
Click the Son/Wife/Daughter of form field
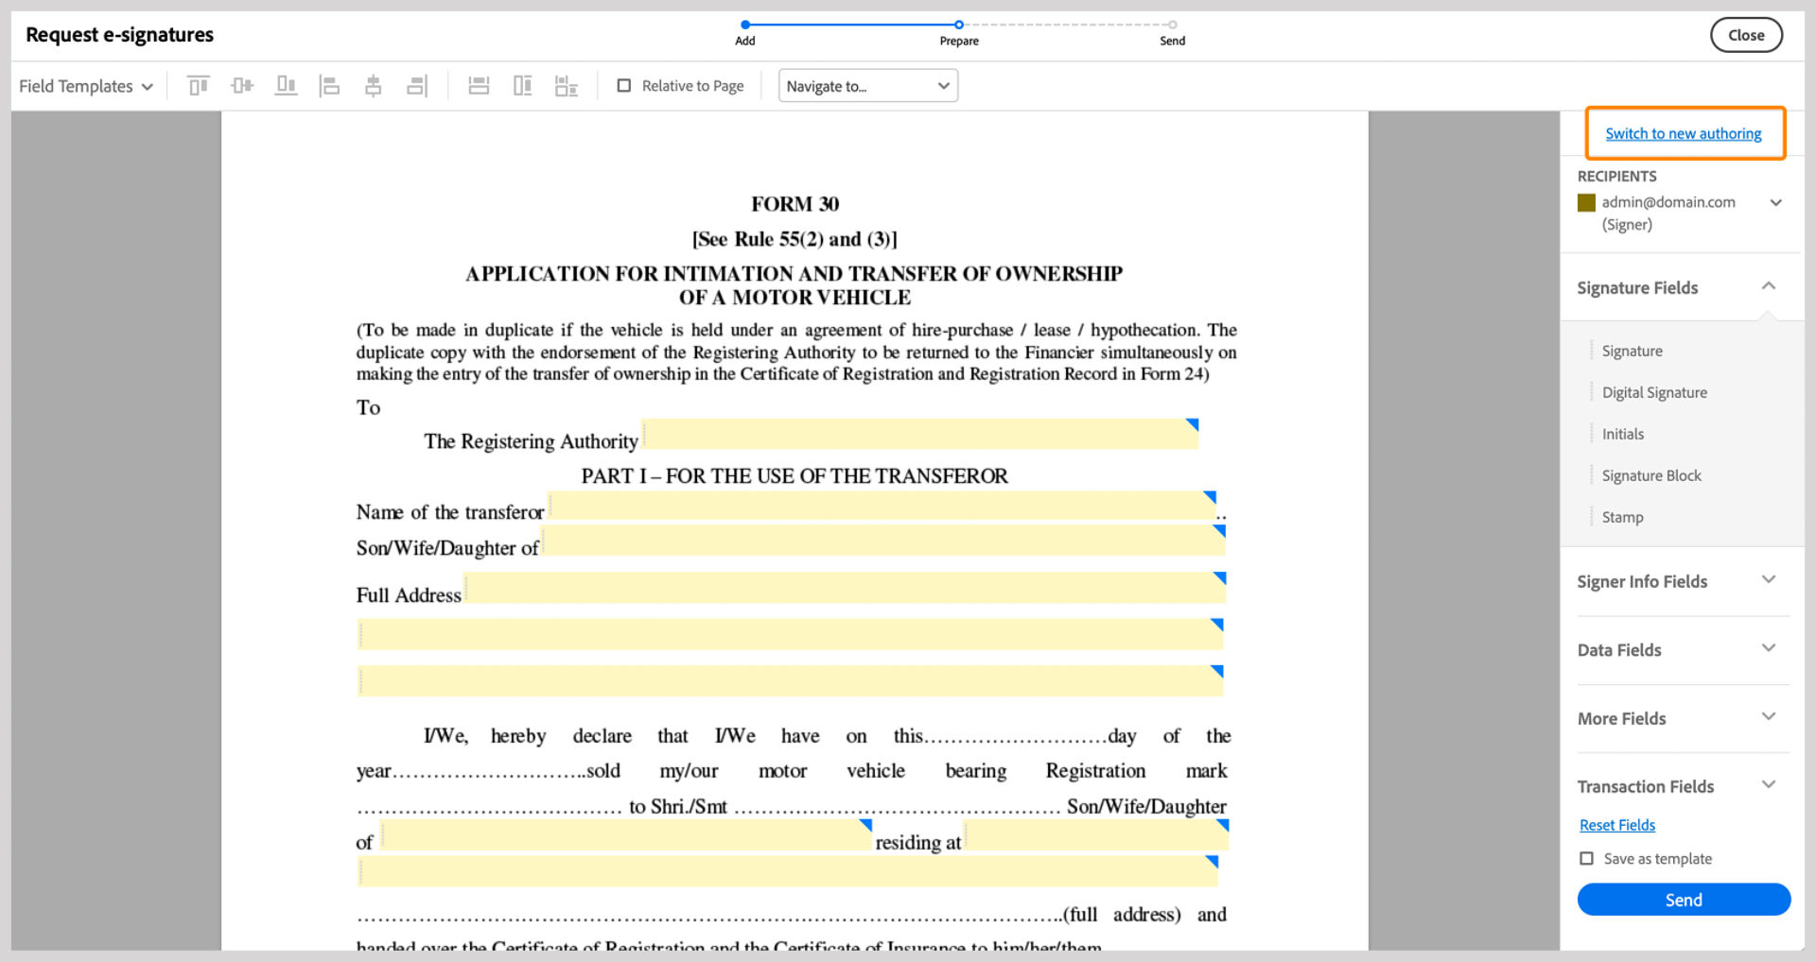click(883, 541)
